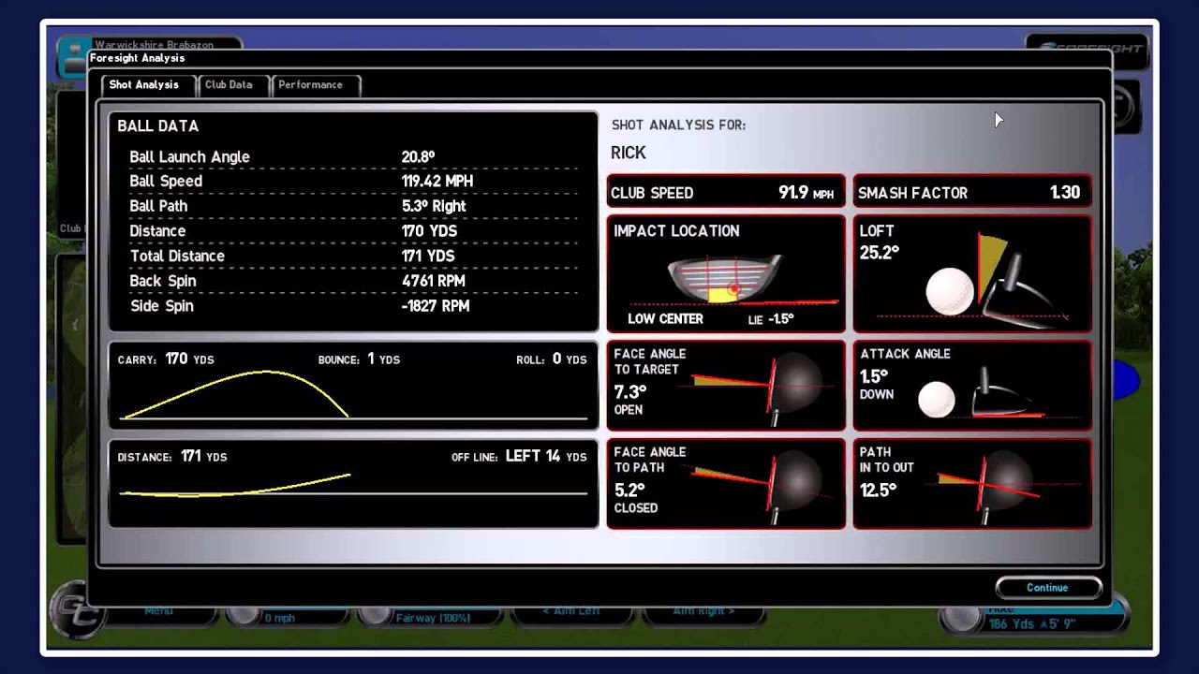Screen dimensions: 1199x674
Task: Select the Side Spin -1827 RPM value
Action: tap(436, 306)
